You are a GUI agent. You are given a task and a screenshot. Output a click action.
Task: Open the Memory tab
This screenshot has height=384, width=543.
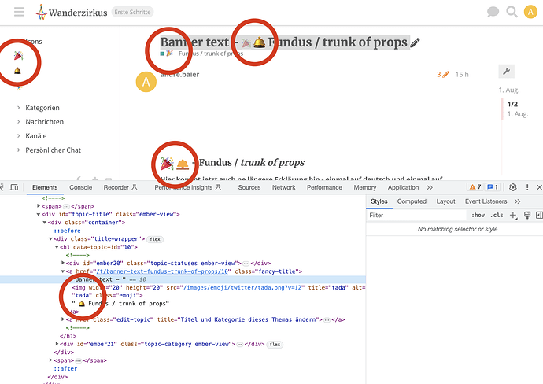point(364,187)
